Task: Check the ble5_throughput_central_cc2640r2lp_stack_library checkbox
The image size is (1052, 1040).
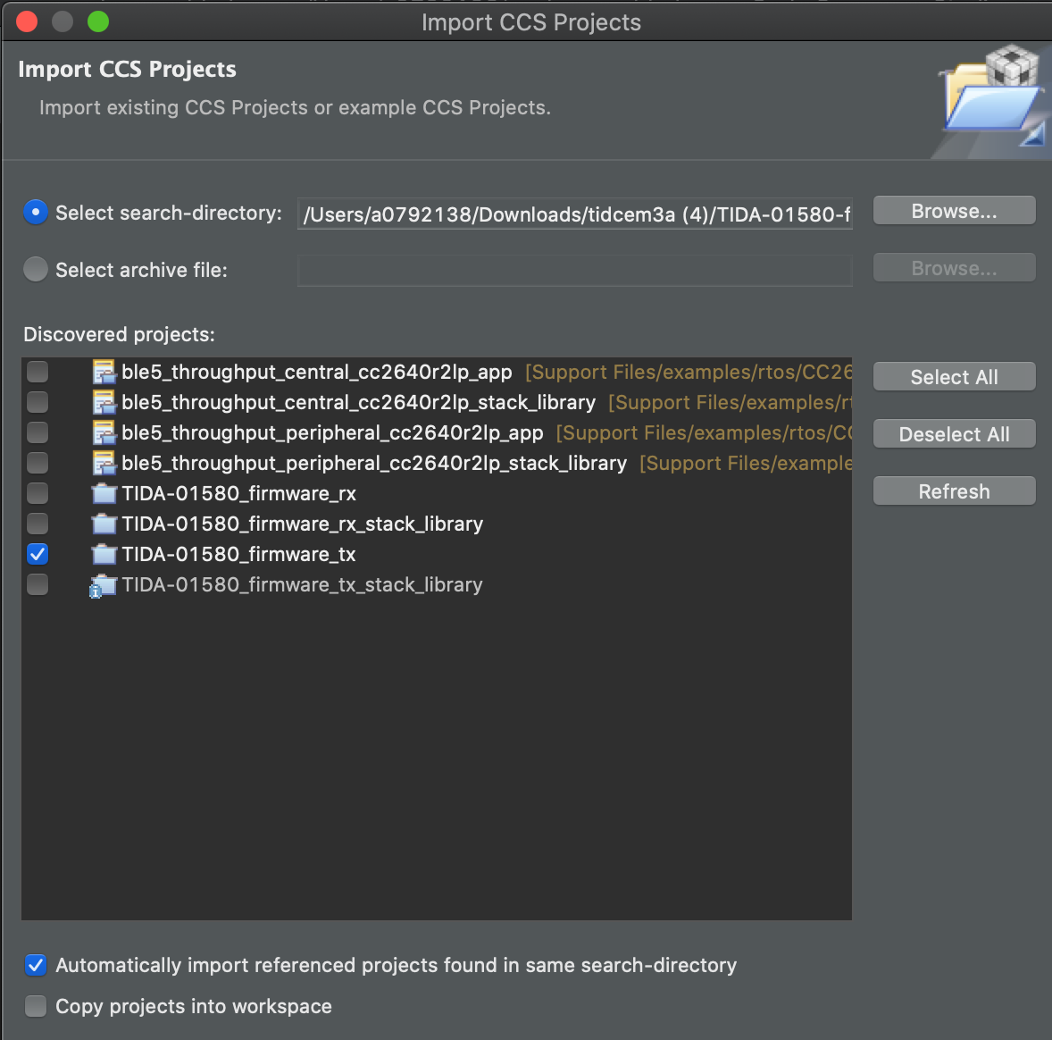Action: click(38, 401)
